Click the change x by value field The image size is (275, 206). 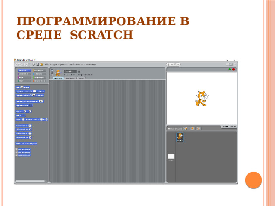pos(30,126)
